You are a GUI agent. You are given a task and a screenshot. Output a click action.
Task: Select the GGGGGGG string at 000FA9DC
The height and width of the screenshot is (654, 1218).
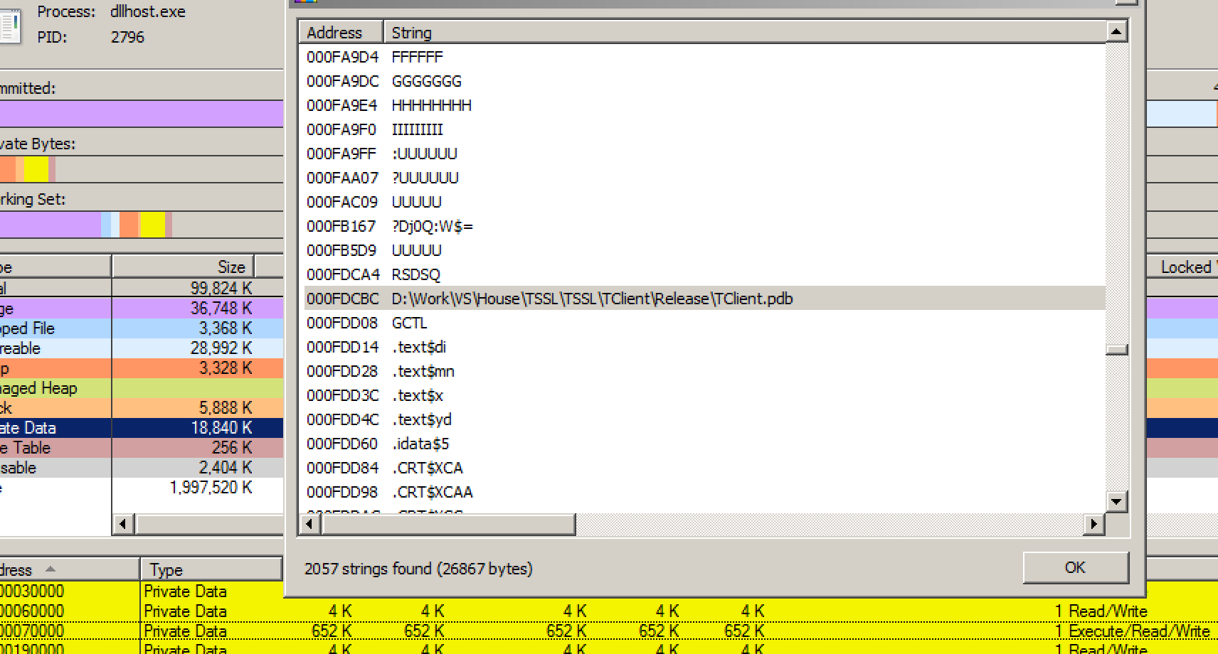(x=426, y=81)
